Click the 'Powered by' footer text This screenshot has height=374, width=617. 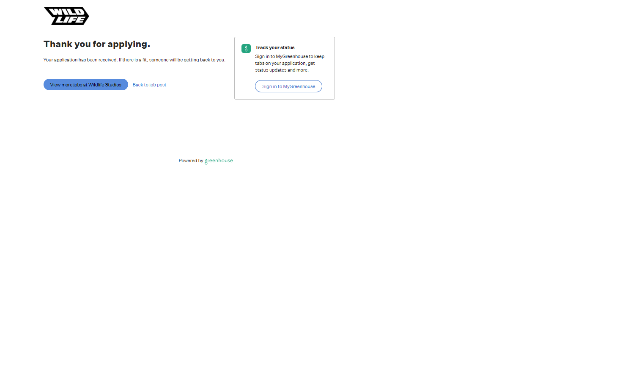pos(191,161)
